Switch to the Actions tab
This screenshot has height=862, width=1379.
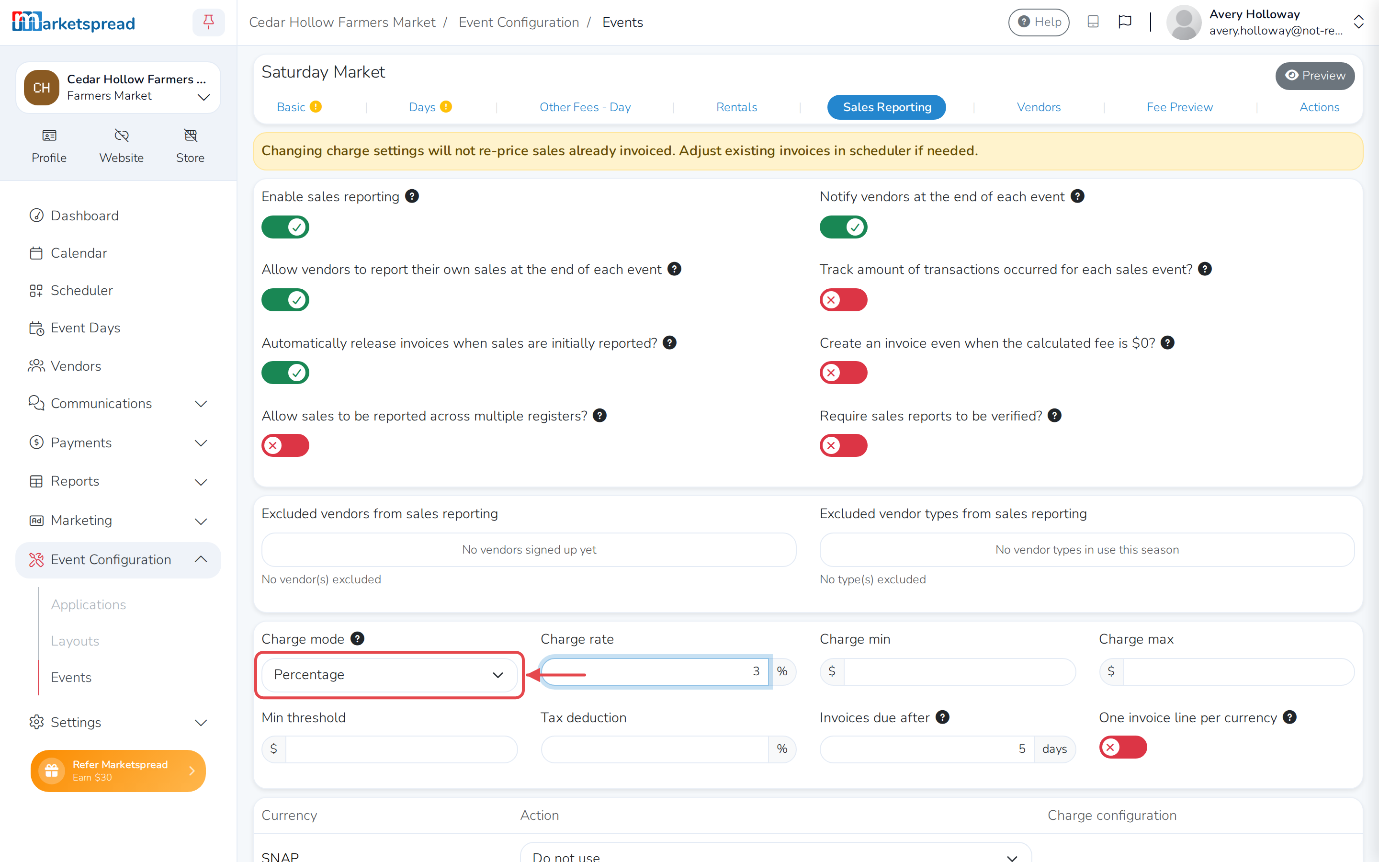(x=1319, y=107)
